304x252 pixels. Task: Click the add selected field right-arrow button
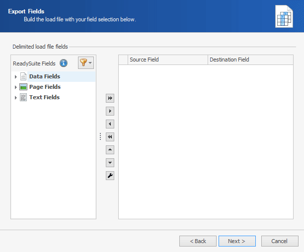[110, 111]
